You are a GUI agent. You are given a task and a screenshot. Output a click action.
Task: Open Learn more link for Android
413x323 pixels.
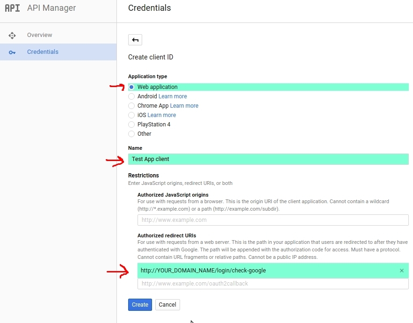[x=173, y=96]
